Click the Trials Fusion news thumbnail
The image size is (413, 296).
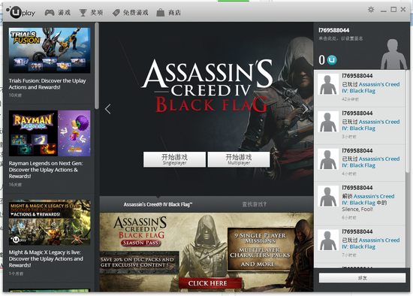point(50,50)
